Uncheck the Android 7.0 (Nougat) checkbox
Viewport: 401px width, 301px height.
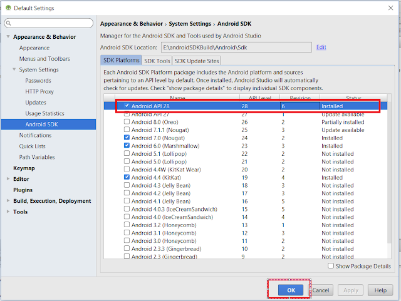127,138
